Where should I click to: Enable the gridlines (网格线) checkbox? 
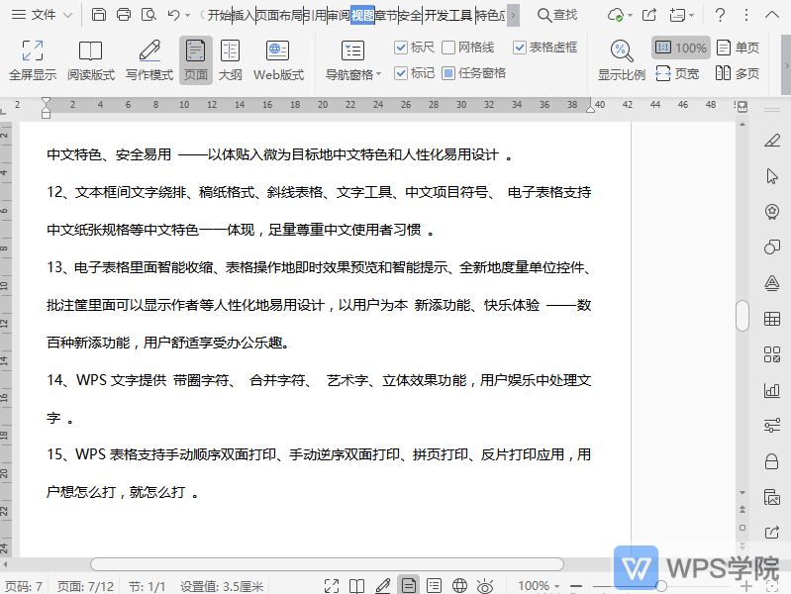point(448,48)
